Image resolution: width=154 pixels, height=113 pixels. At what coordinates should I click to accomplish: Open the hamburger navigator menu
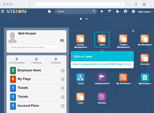[3, 11]
